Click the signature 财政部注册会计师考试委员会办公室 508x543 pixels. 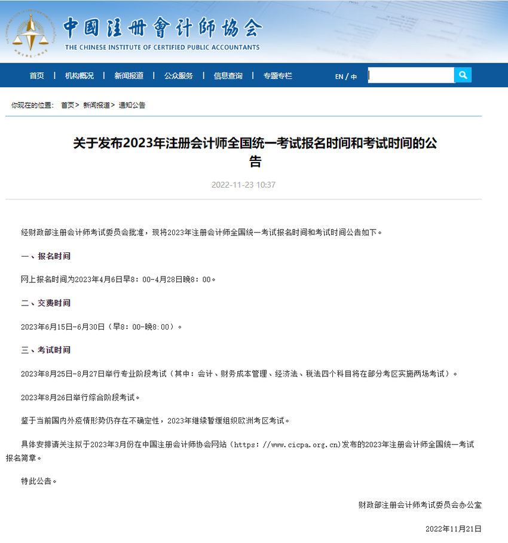(420, 505)
